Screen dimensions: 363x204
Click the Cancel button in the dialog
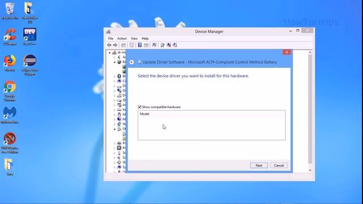[278, 165]
